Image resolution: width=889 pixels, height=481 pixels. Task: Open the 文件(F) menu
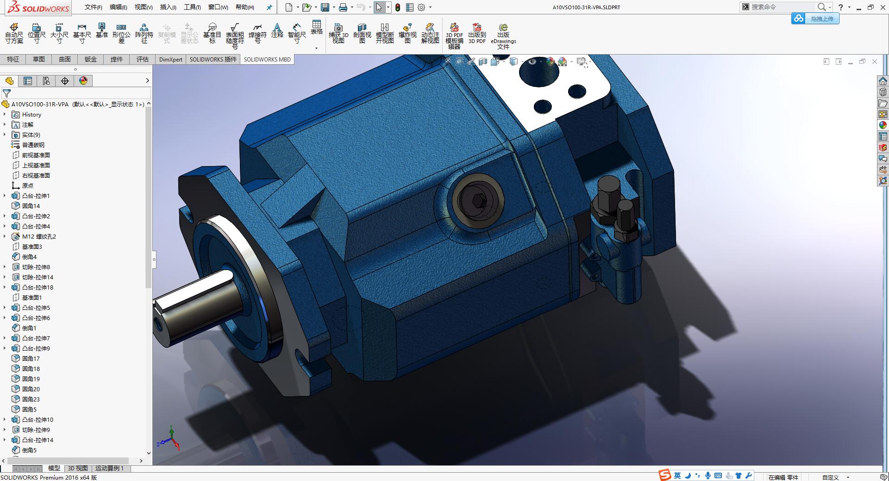point(93,7)
